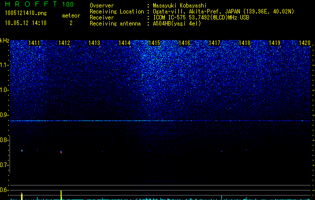Click antenna value A504HB(yagi 4el)

[x=177, y=23]
